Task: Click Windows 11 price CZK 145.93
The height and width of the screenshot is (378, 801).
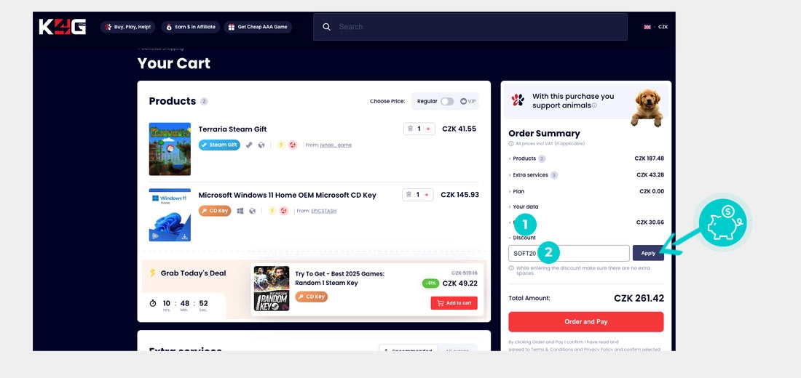Action: point(459,195)
